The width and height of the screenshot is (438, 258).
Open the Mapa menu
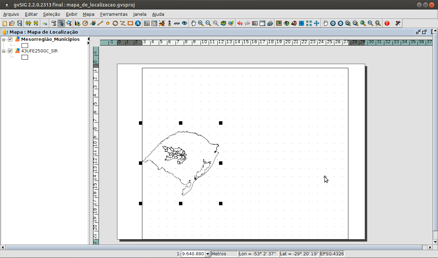point(88,14)
